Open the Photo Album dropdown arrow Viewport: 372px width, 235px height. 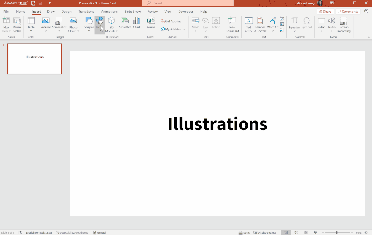tap(78, 32)
